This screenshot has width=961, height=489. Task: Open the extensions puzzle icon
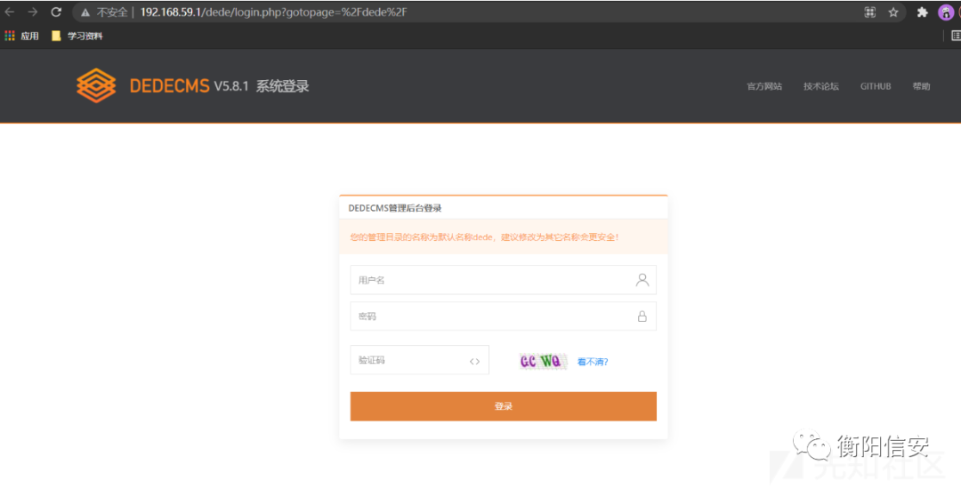[922, 12]
